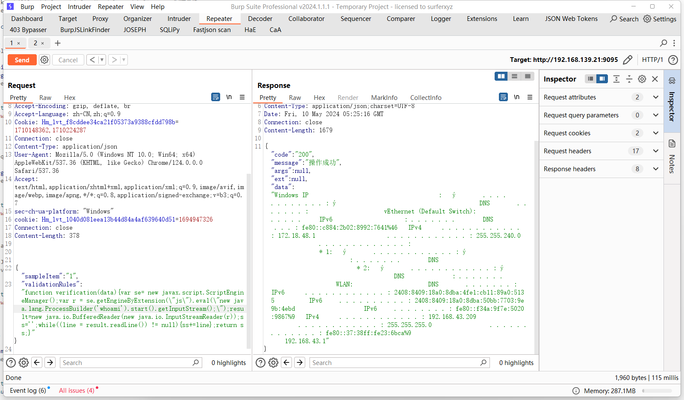
Task: View response in Hex tab
Action: pos(319,98)
